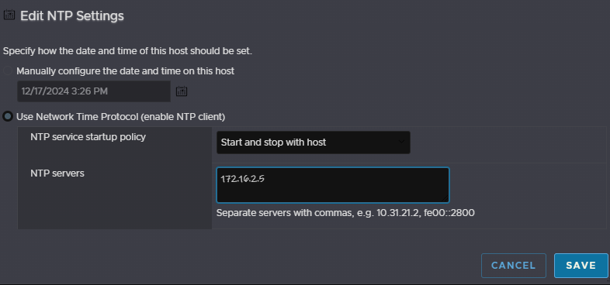Cancel editing NTP settings
The height and width of the screenshot is (285, 610).
click(x=514, y=266)
